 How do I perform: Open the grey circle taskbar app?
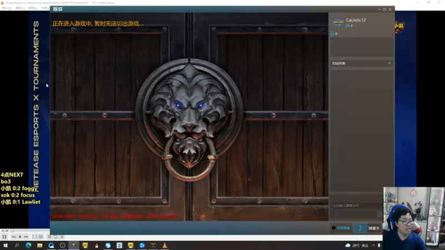click(62, 246)
